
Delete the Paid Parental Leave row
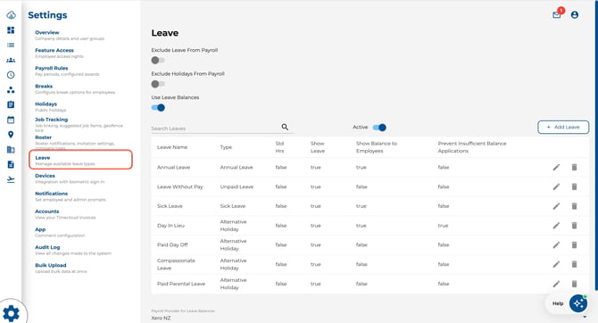point(575,284)
